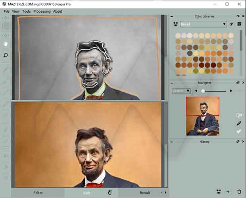
Task: Collapse the History panel
Action: [x=172, y=142]
